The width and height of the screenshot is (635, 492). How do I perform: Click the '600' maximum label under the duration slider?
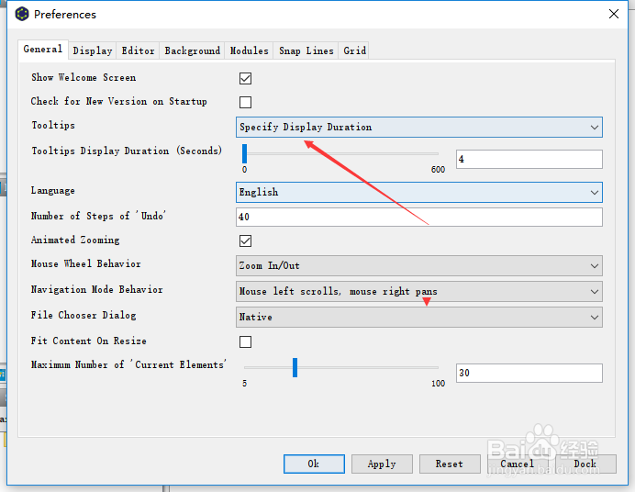click(x=438, y=170)
